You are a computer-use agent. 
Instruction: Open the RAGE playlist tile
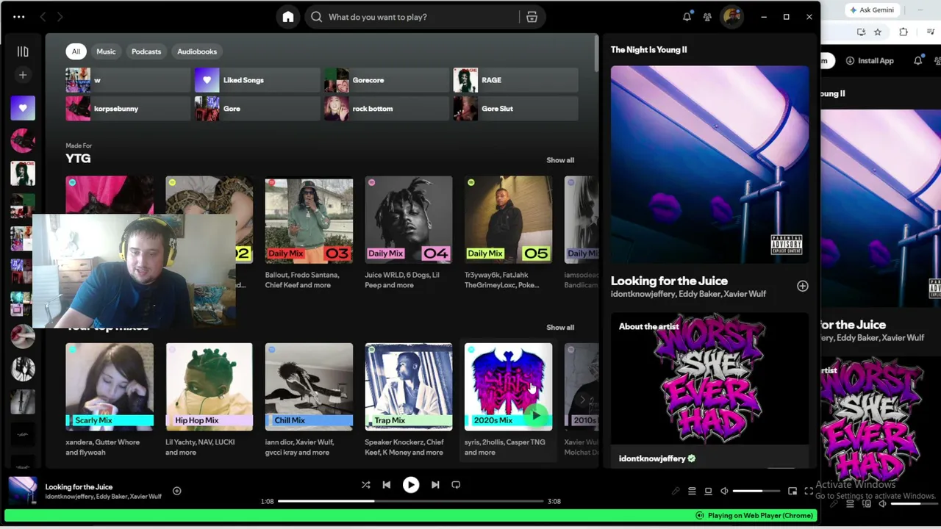click(x=516, y=80)
